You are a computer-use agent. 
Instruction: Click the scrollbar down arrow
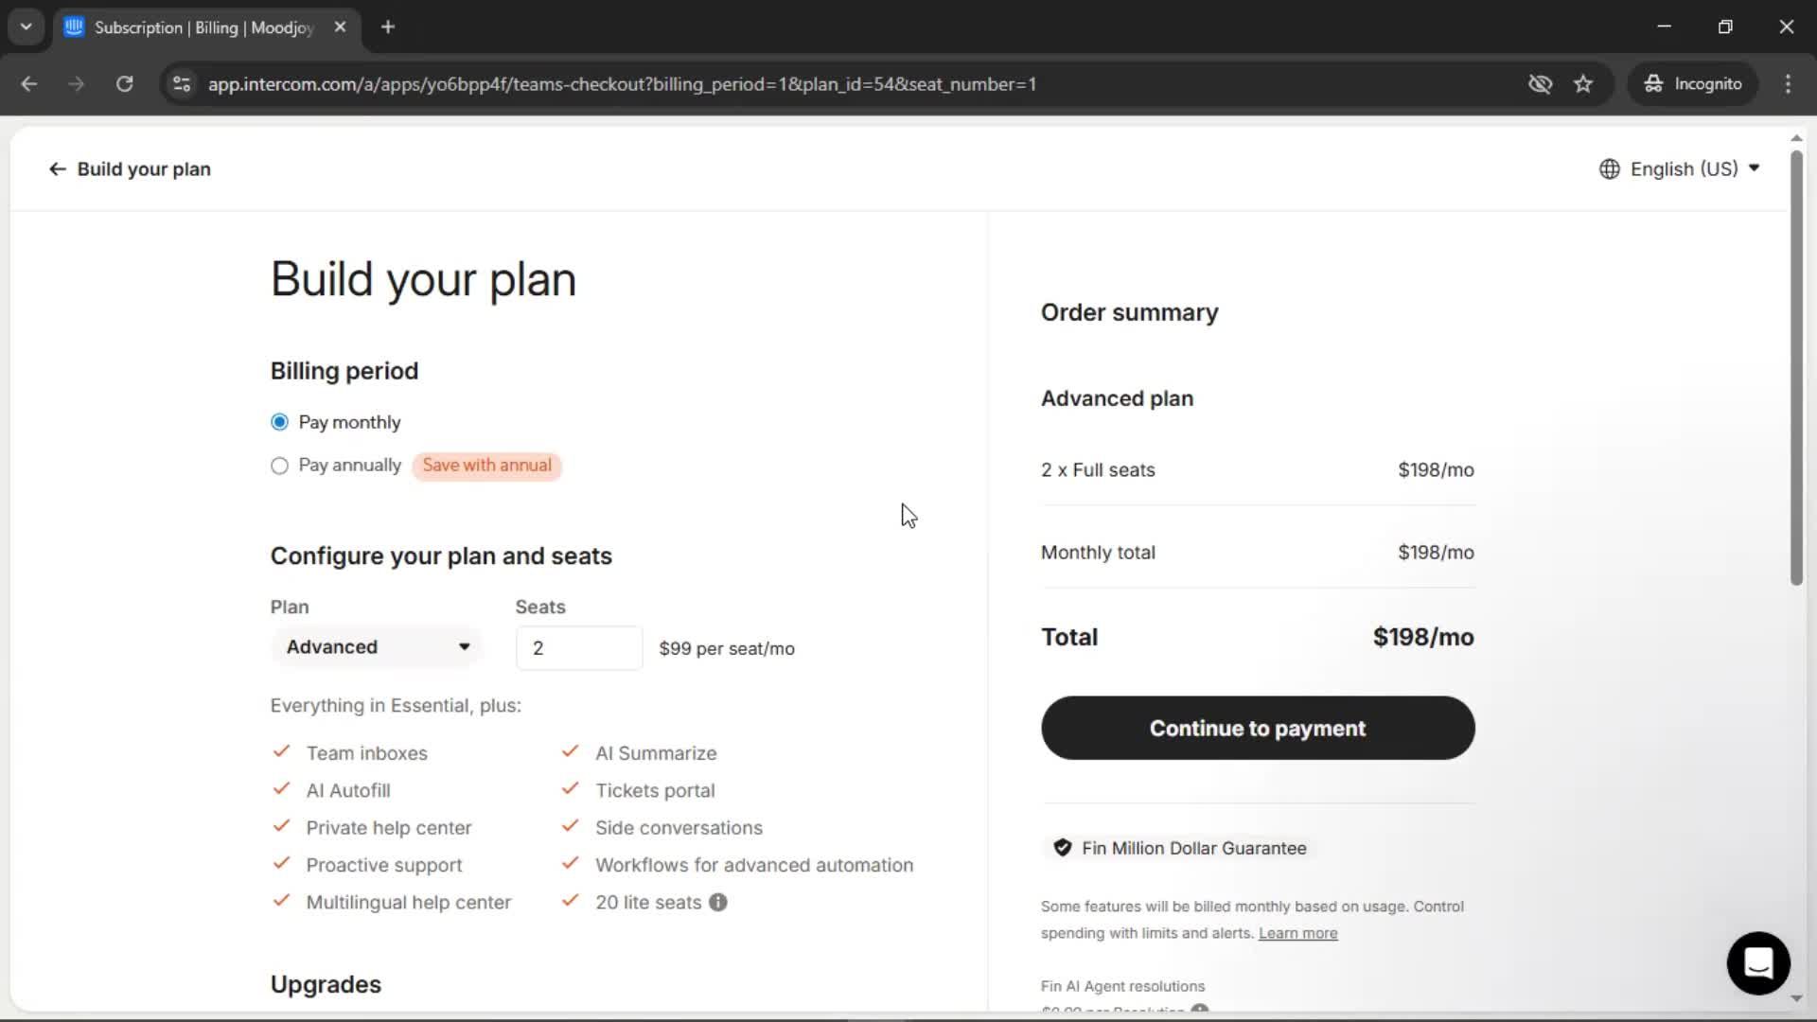click(x=1796, y=998)
